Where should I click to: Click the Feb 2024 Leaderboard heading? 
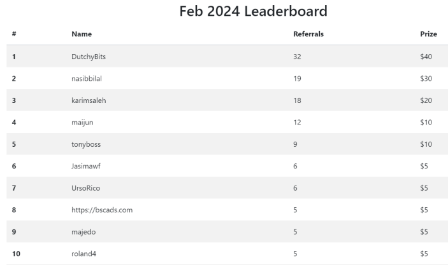click(x=253, y=11)
